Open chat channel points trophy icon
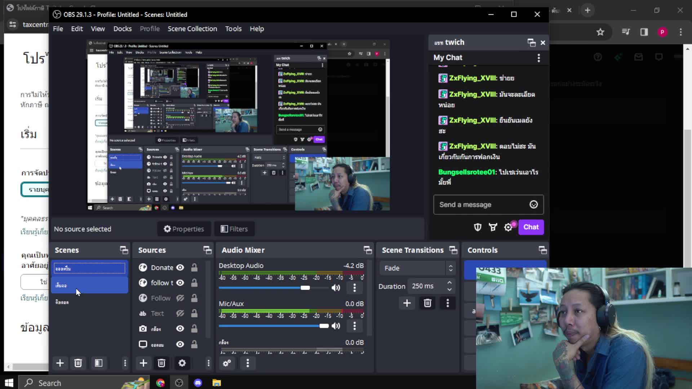 (x=493, y=227)
